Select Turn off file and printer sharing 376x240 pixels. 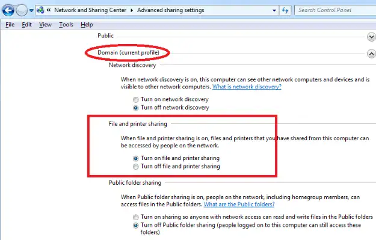pyautogui.click(x=136, y=167)
